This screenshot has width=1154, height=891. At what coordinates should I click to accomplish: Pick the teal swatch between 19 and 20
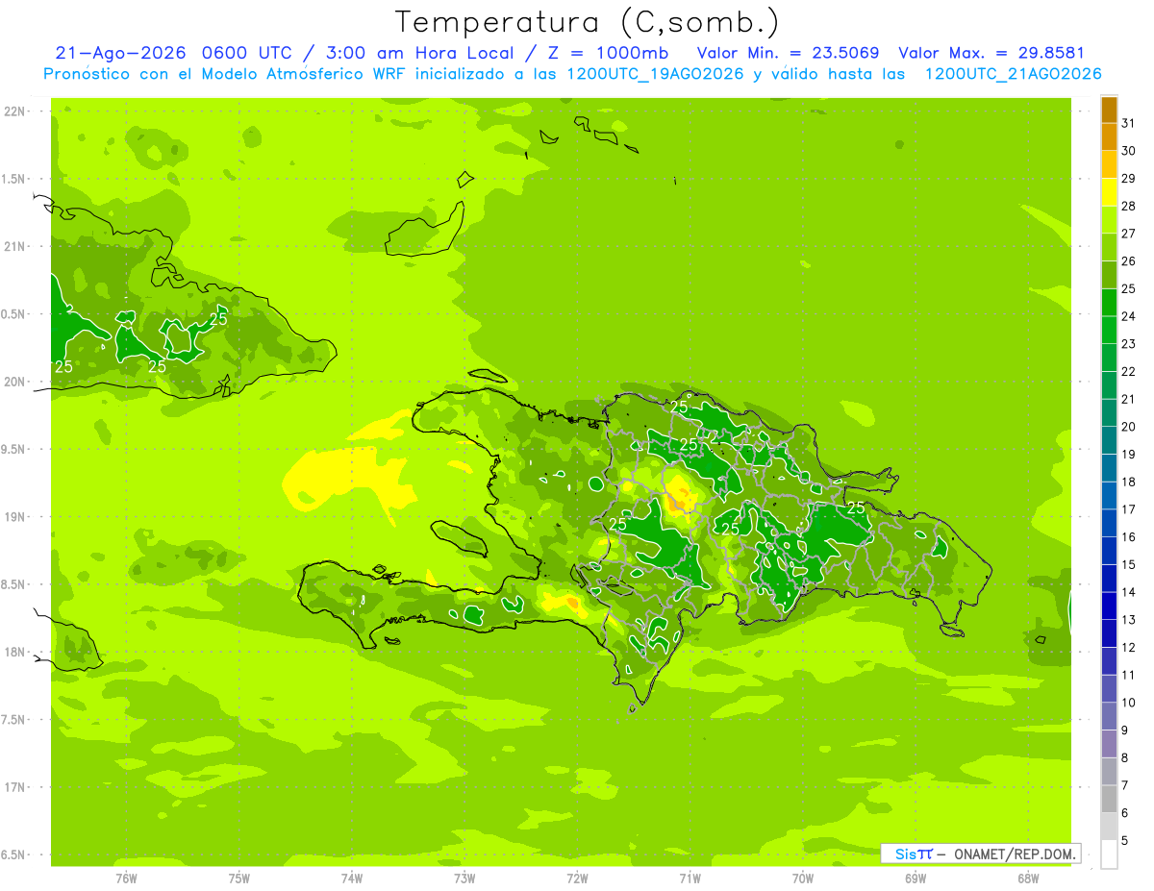point(1109,441)
